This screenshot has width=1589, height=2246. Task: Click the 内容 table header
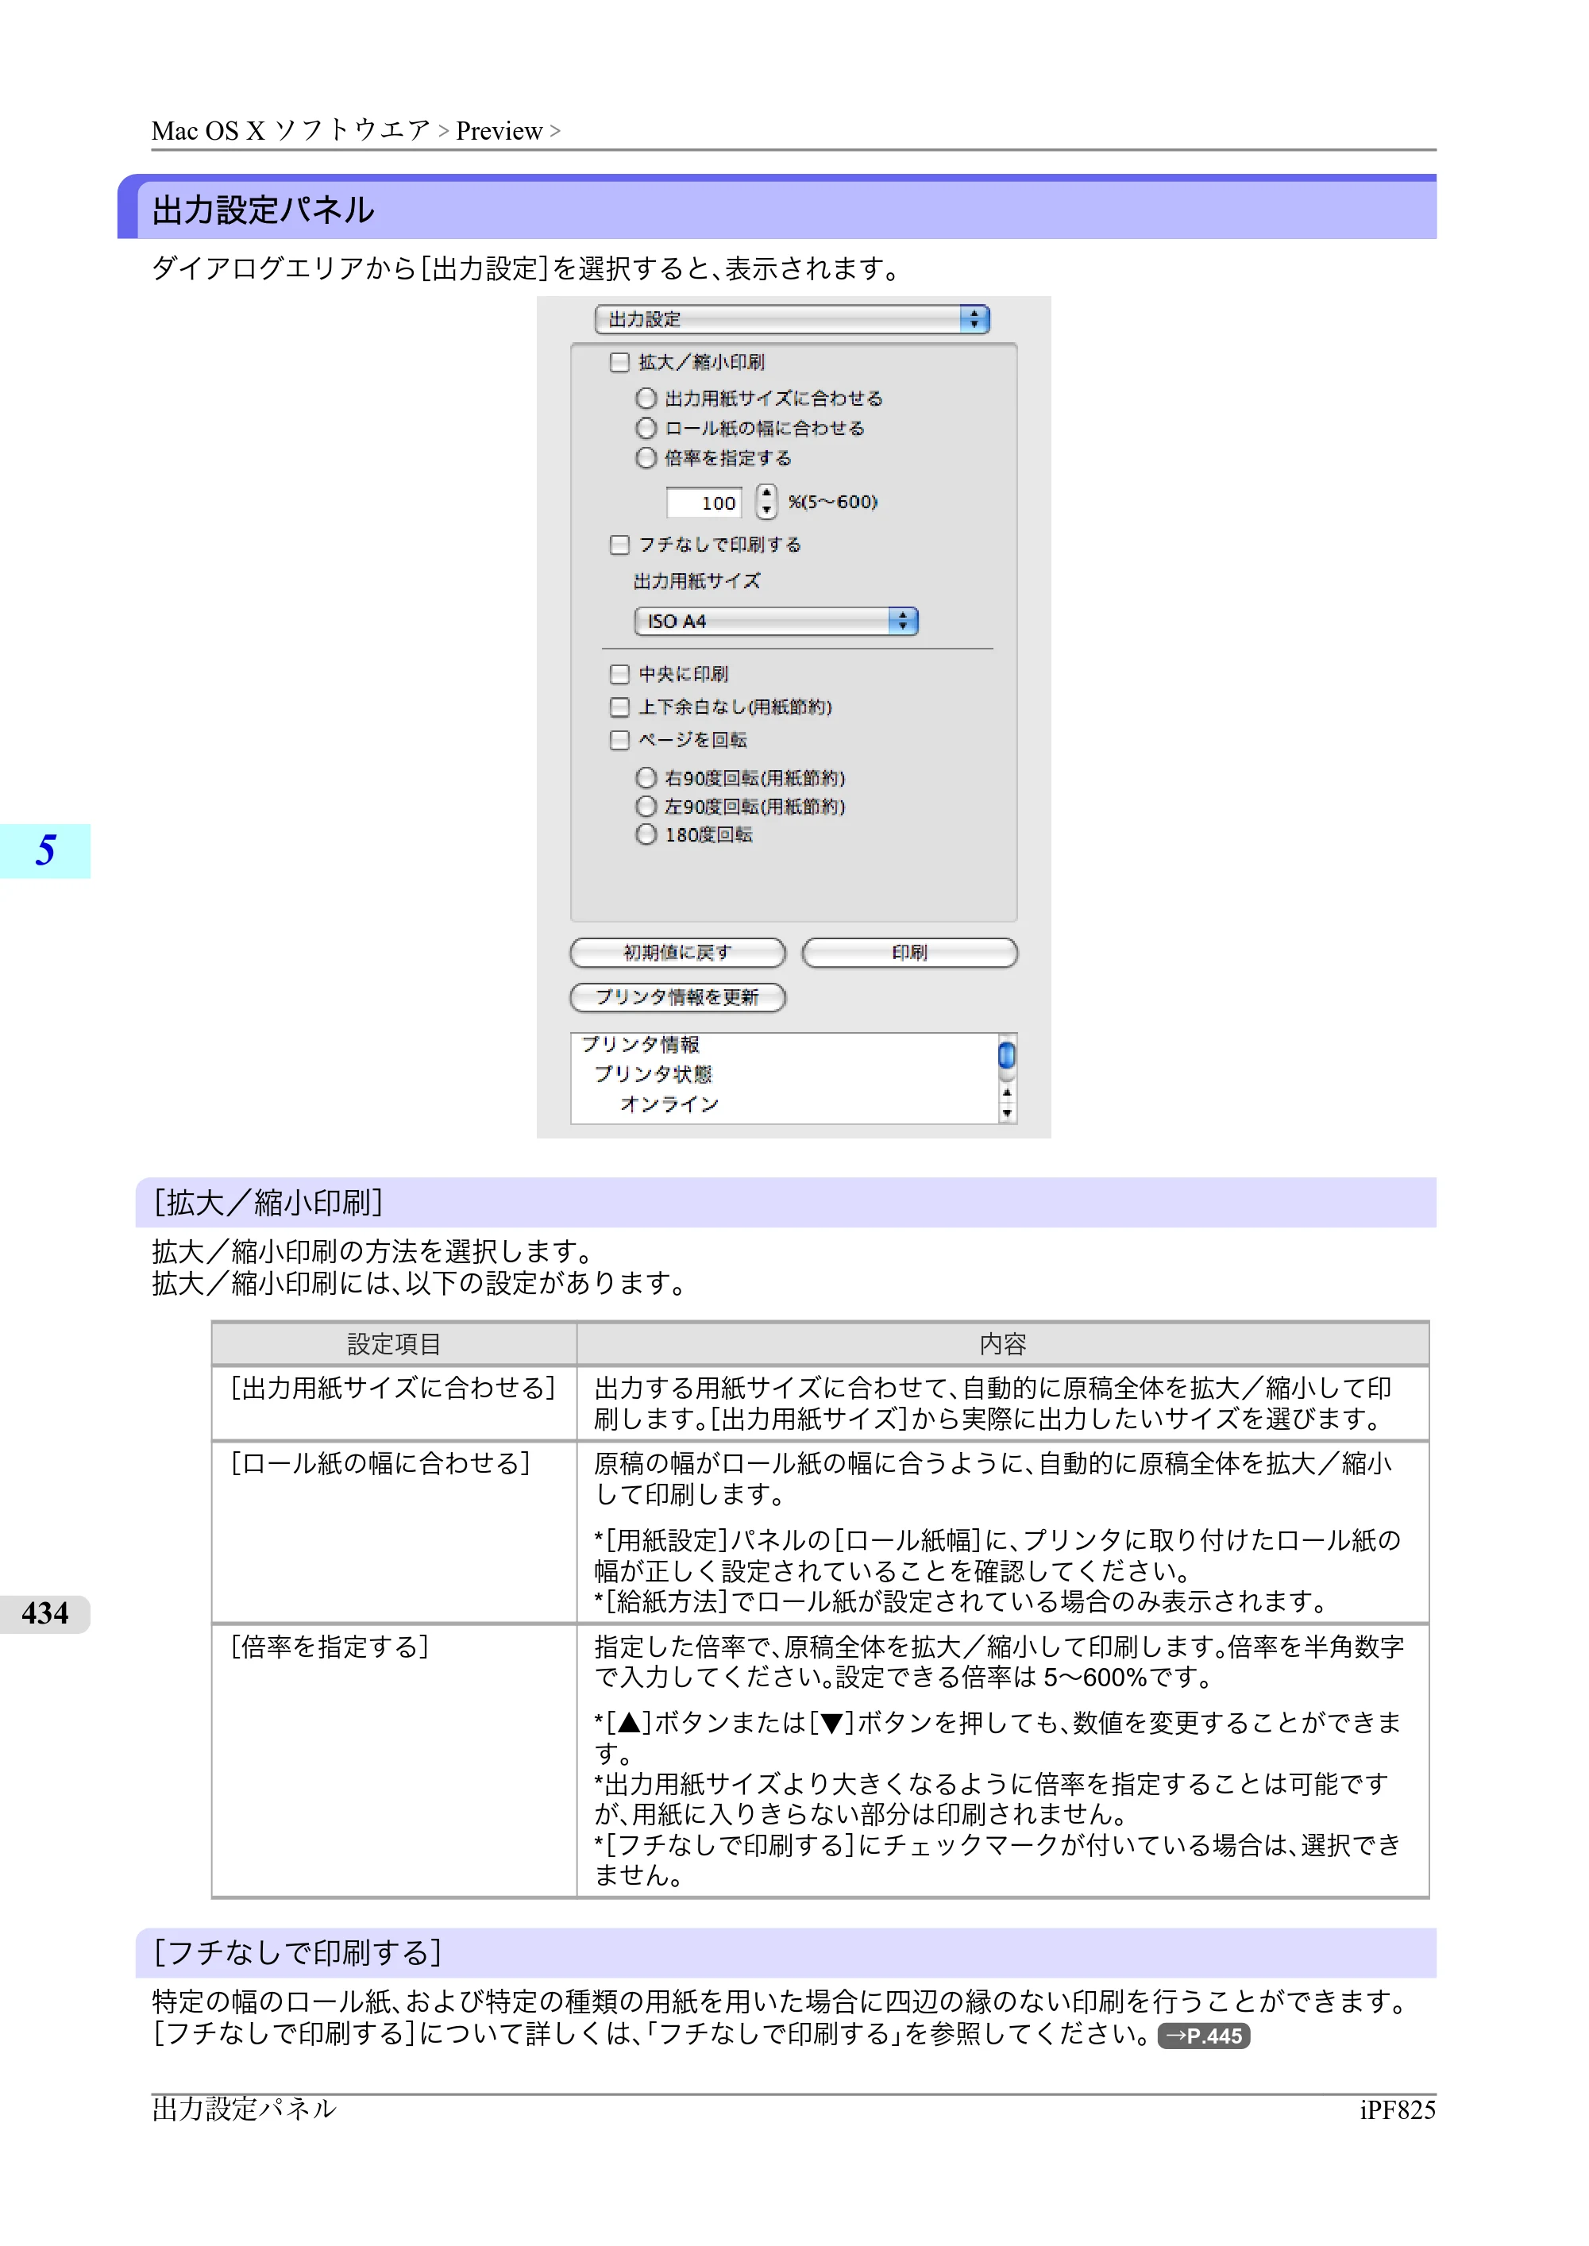(1003, 1344)
